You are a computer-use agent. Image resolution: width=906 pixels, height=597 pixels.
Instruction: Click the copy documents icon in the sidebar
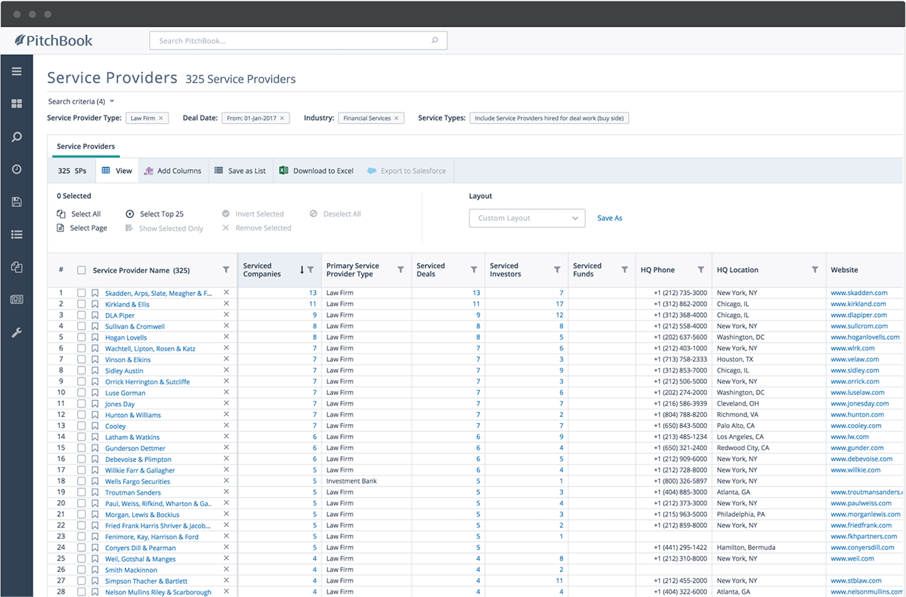(x=17, y=267)
